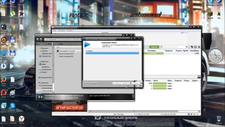The width and height of the screenshot is (225, 127).
Task: Click the Загрузка column header in uTorrent
Action: [x=169, y=51]
